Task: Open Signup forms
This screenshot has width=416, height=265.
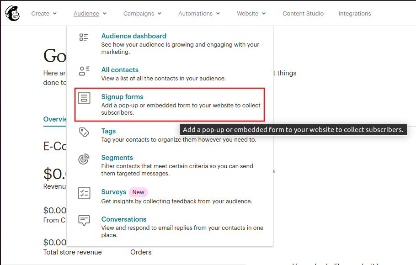Action: tap(123, 97)
